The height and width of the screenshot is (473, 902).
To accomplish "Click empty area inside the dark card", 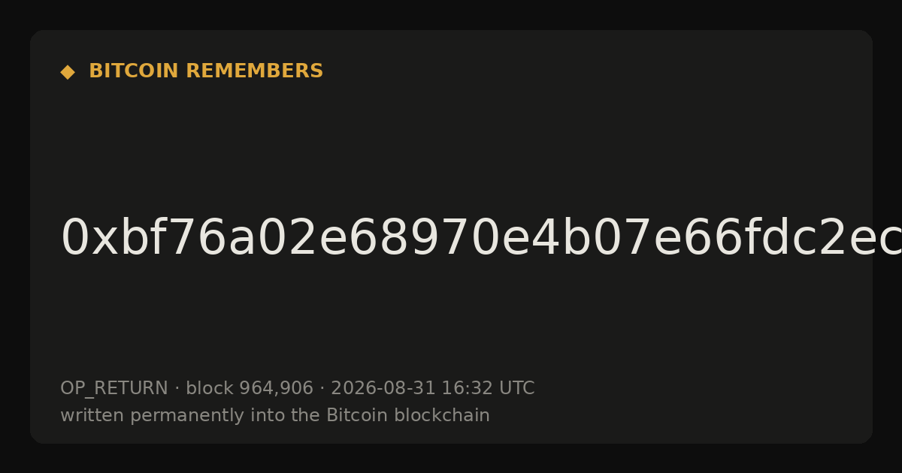I will pos(526,143).
